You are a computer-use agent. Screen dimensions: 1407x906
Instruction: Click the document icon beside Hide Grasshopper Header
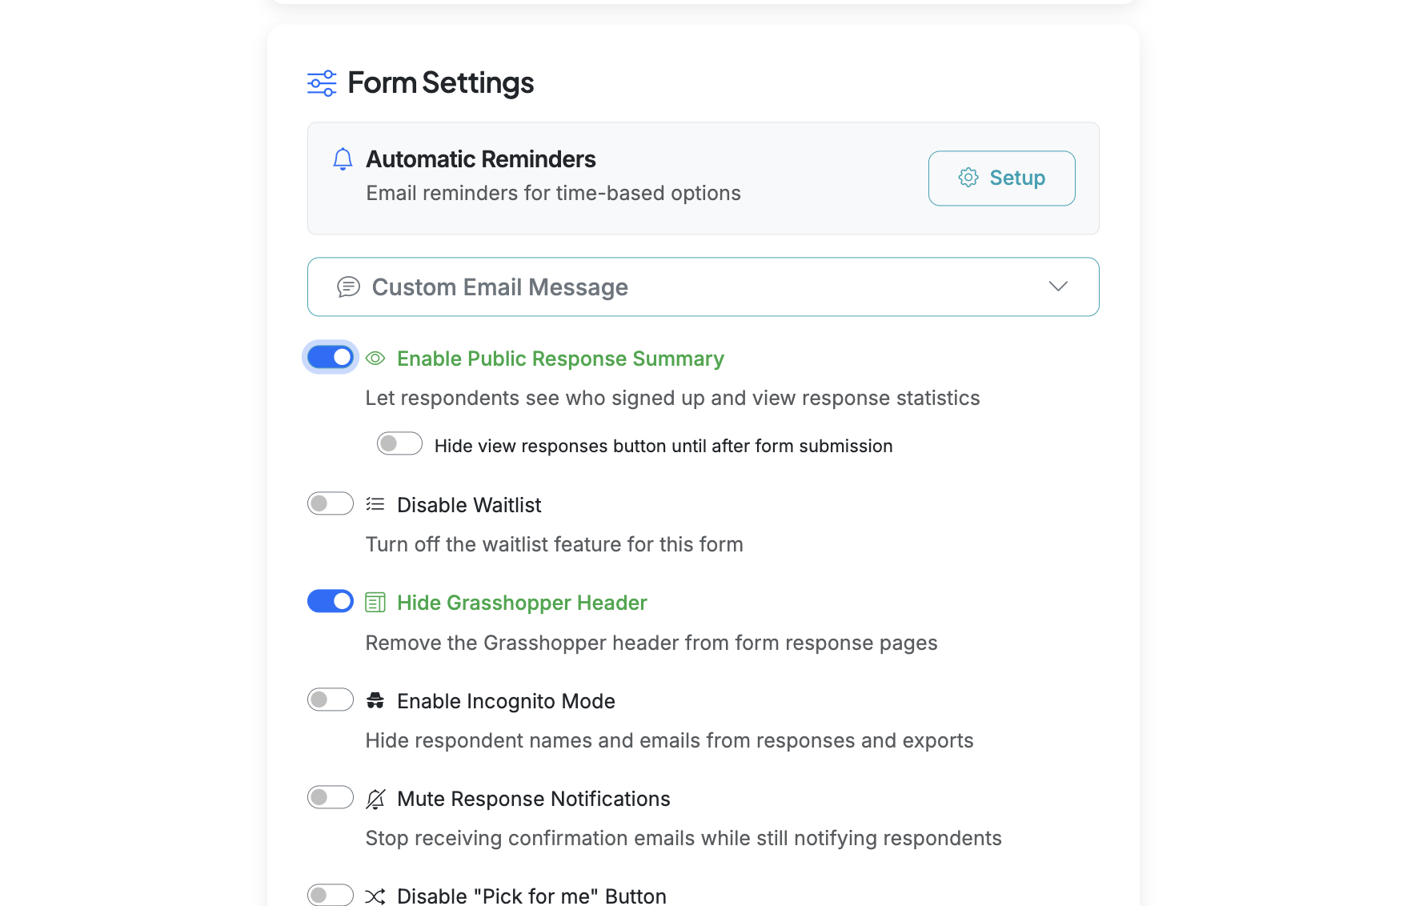click(x=375, y=603)
